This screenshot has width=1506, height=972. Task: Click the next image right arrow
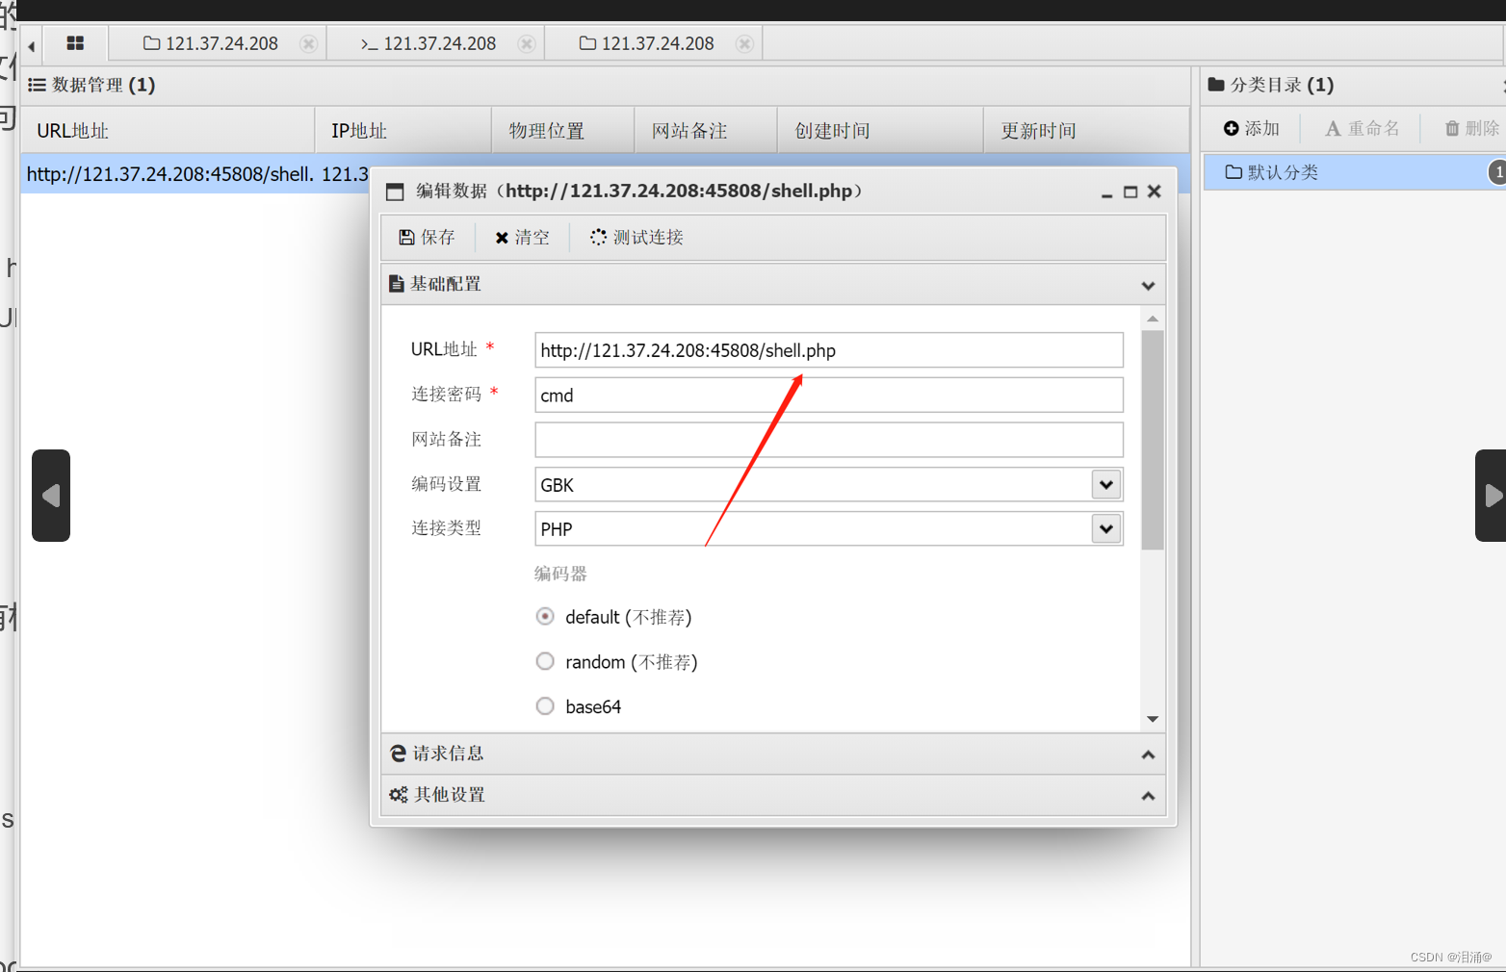coord(1492,496)
